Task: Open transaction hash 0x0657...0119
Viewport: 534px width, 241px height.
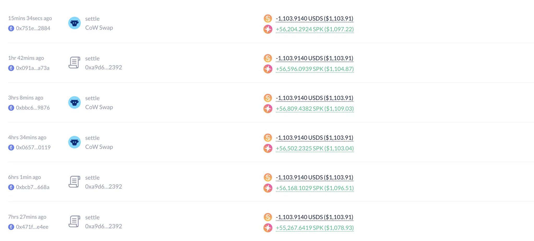Action: coord(33,147)
